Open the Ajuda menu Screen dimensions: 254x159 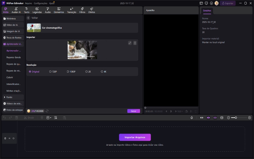click(51, 3)
